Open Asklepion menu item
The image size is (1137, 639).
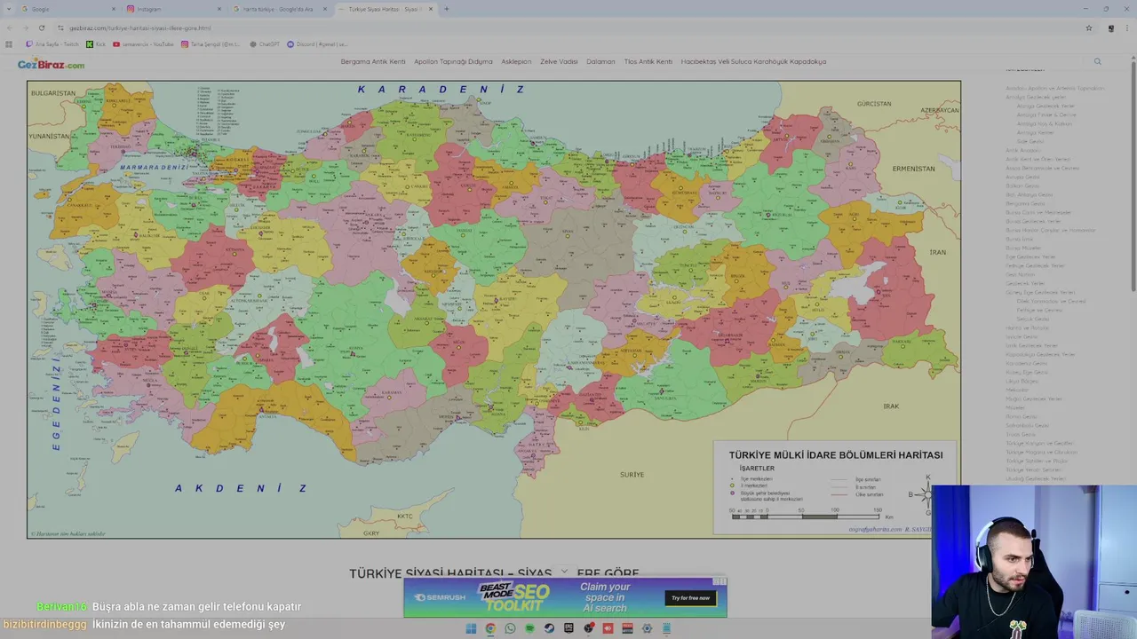(x=516, y=61)
